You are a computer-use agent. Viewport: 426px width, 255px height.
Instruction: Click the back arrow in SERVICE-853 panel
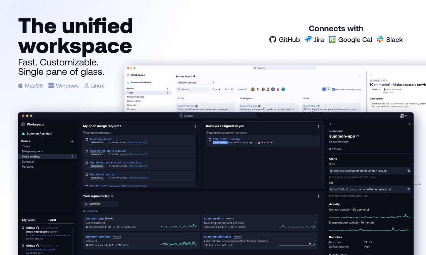pos(371,74)
